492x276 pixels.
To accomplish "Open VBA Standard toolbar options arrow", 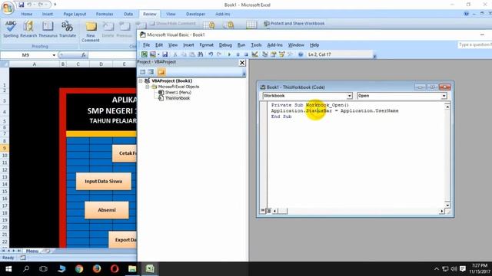I will [374, 56].
